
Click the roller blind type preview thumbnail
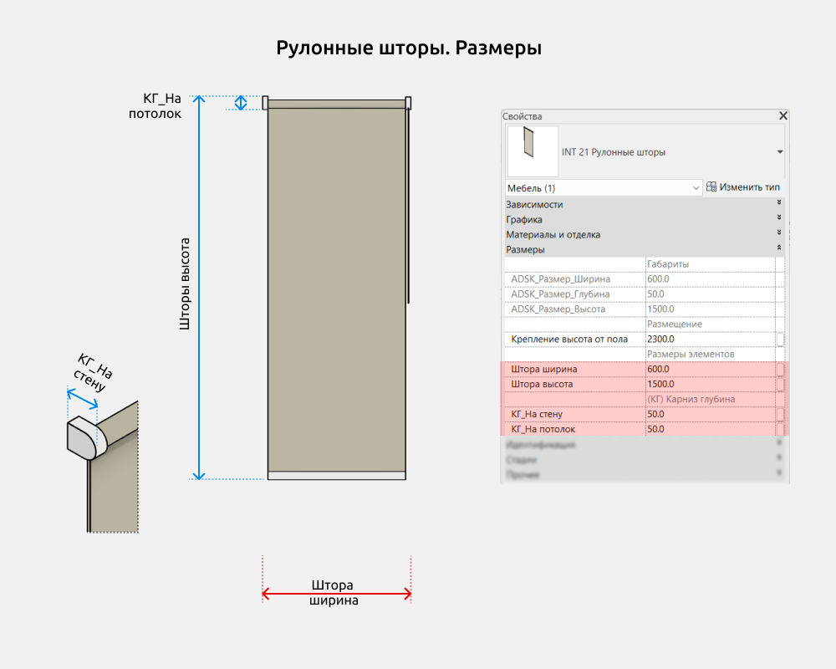pos(533,151)
